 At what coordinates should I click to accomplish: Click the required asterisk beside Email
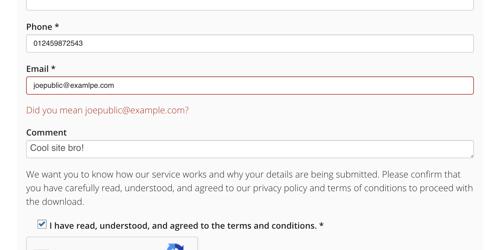coord(53,68)
